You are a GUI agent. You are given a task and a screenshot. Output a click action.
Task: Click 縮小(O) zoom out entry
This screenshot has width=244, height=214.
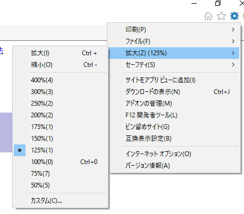click(61, 65)
